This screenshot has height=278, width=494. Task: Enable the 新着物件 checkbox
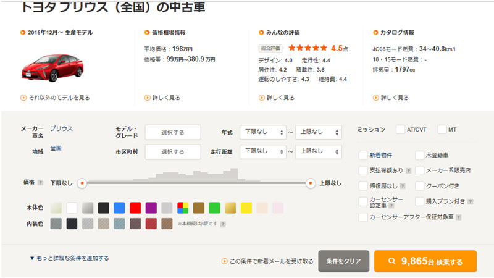[363, 155]
